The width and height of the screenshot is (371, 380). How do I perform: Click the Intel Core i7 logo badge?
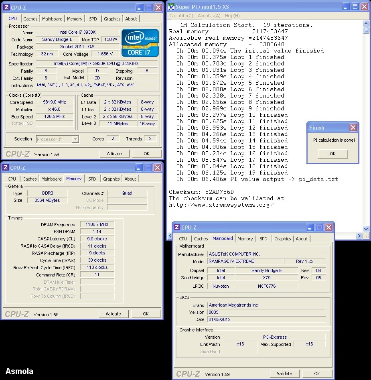[x=140, y=43]
